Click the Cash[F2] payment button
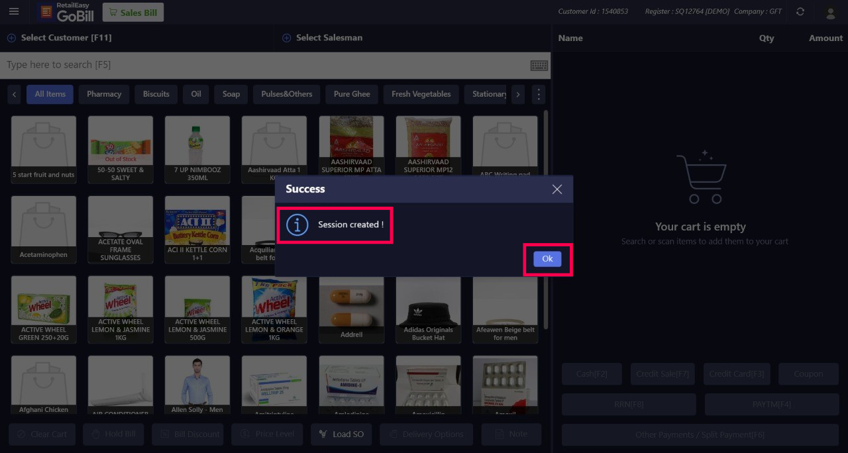The image size is (848, 453). (592, 374)
